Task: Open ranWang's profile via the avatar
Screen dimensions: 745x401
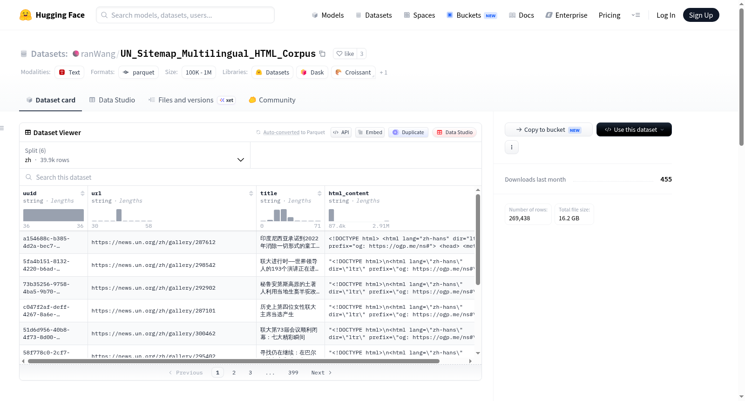Action: click(x=76, y=54)
